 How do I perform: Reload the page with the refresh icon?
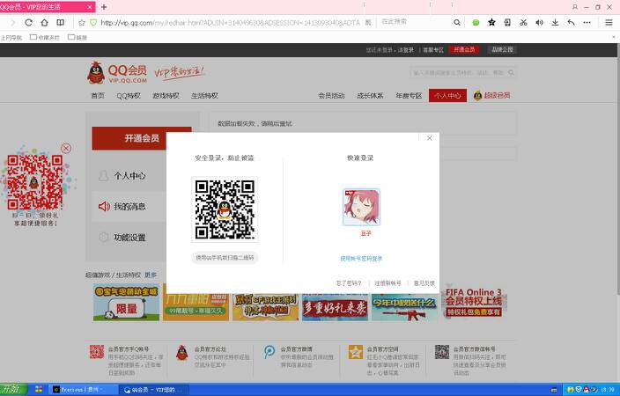(28, 23)
